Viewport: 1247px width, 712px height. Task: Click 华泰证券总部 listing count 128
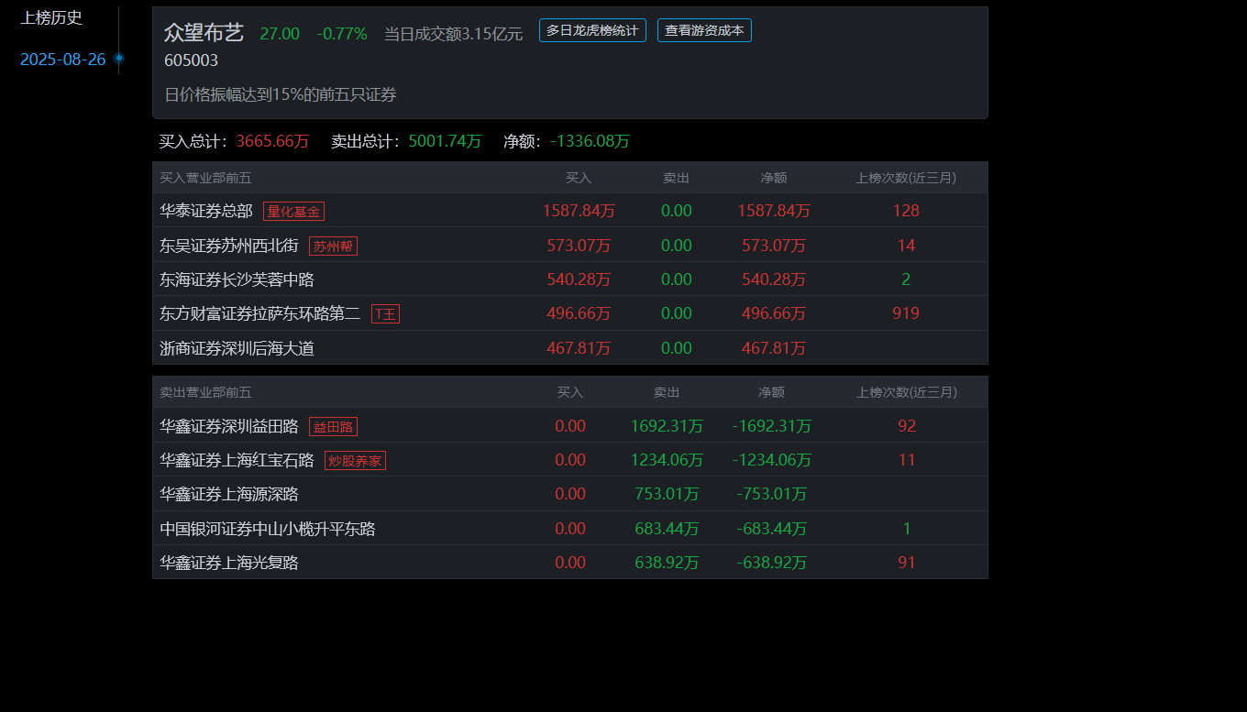tap(906, 211)
